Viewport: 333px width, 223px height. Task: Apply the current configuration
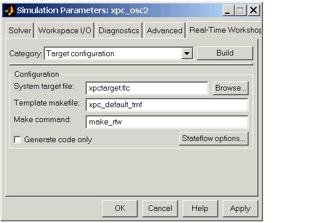point(241,208)
